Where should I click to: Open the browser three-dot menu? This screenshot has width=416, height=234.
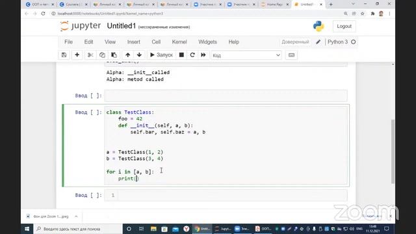click(389, 14)
